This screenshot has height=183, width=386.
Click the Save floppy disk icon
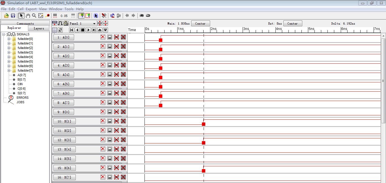tap(13, 16)
